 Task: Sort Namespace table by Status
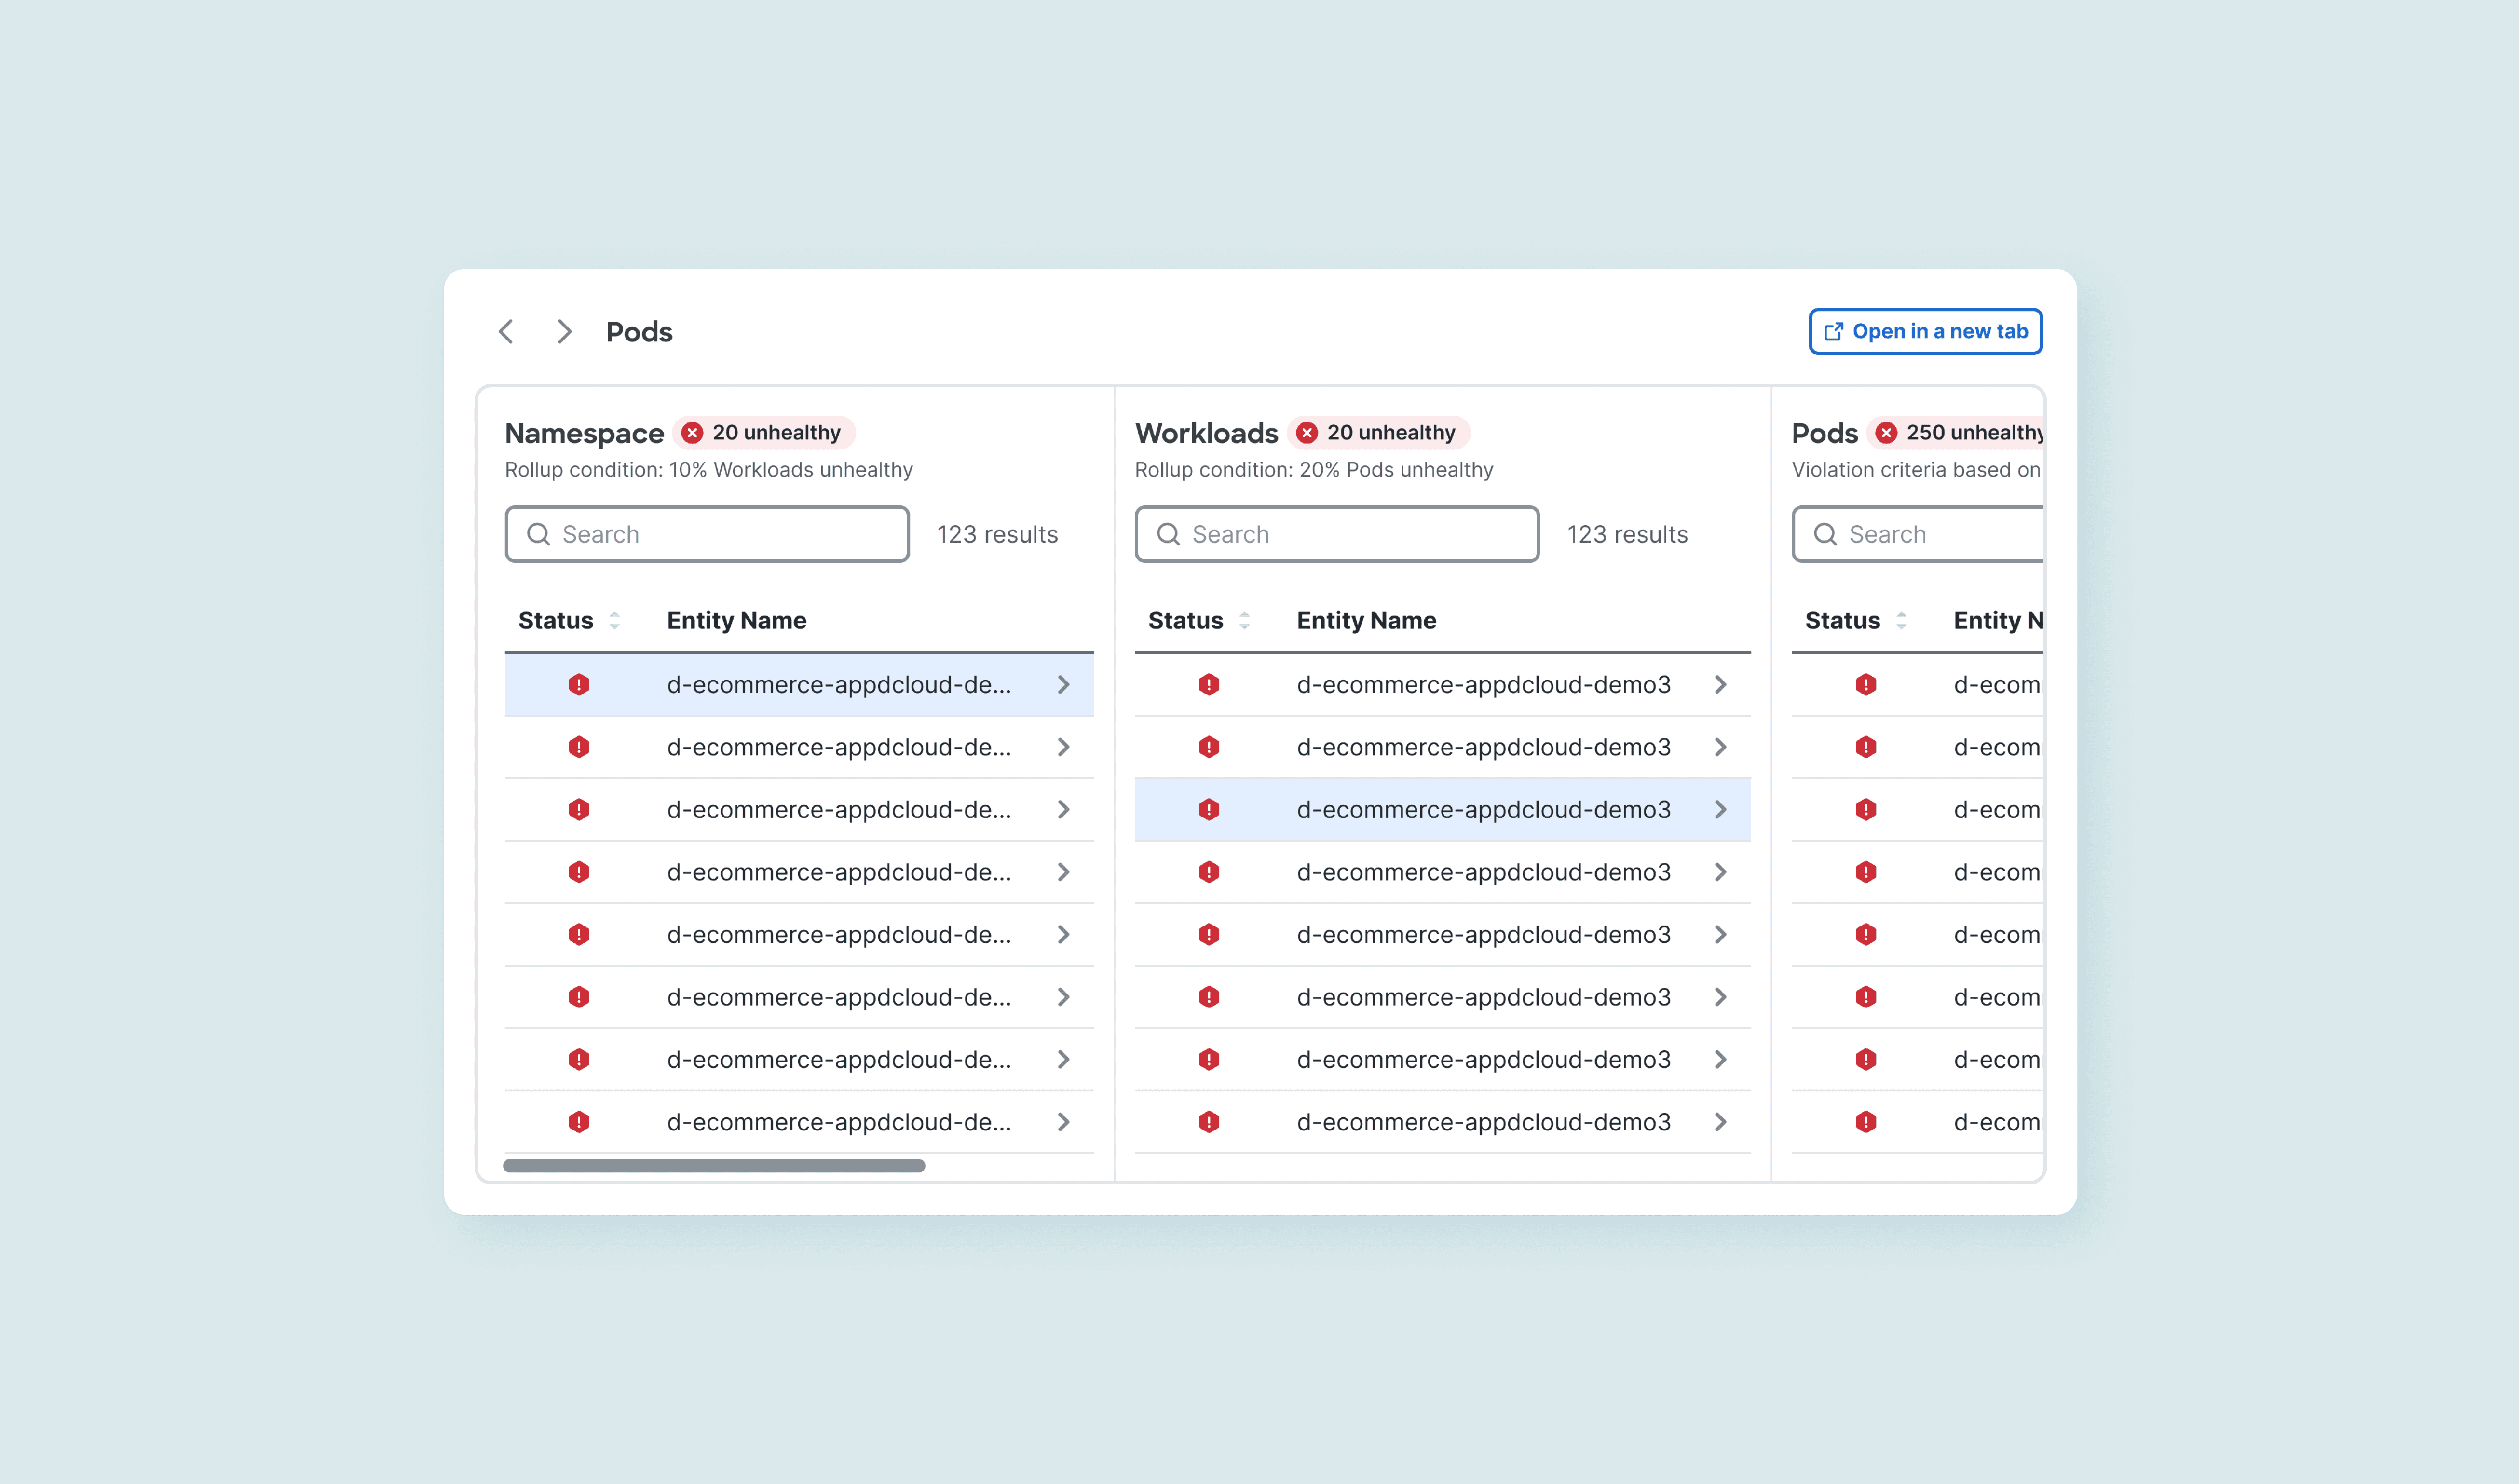[x=614, y=620]
